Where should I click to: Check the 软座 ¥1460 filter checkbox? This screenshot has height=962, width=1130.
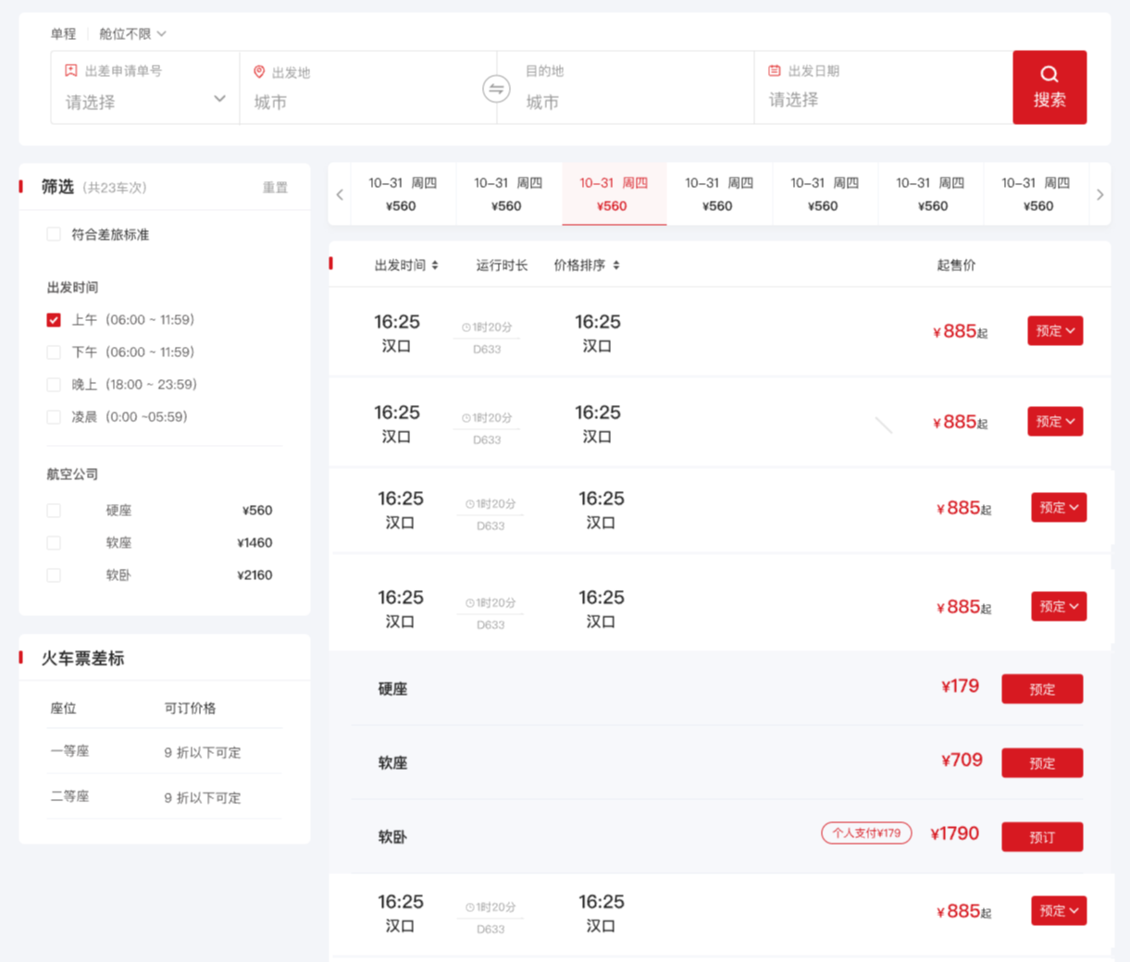pyautogui.click(x=54, y=543)
